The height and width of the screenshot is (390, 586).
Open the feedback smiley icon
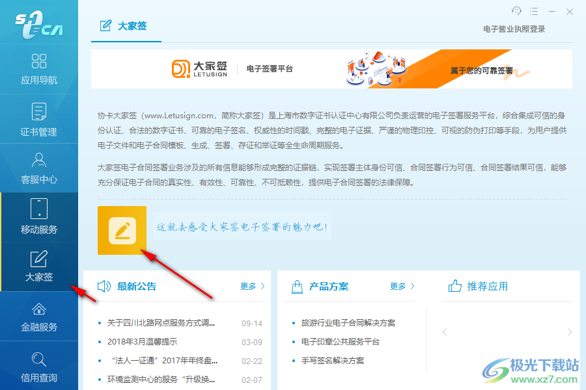tap(516, 11)
